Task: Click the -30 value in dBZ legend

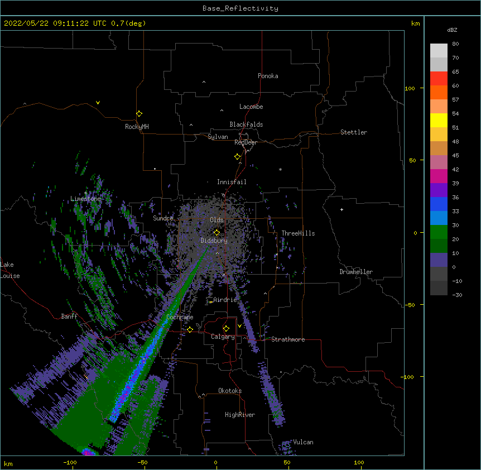Action: point(457,295)
